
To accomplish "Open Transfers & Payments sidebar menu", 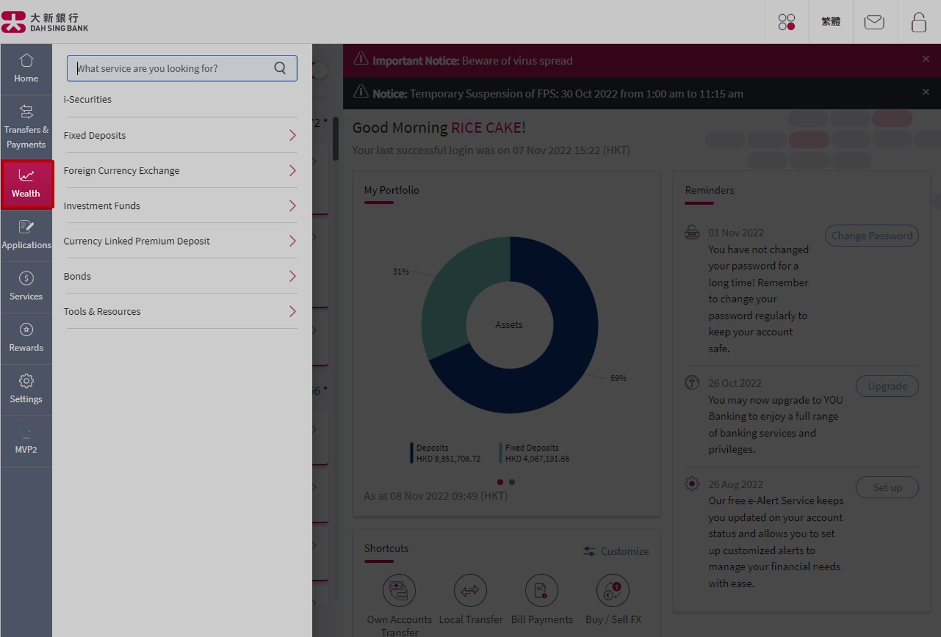I will point(26,127).
